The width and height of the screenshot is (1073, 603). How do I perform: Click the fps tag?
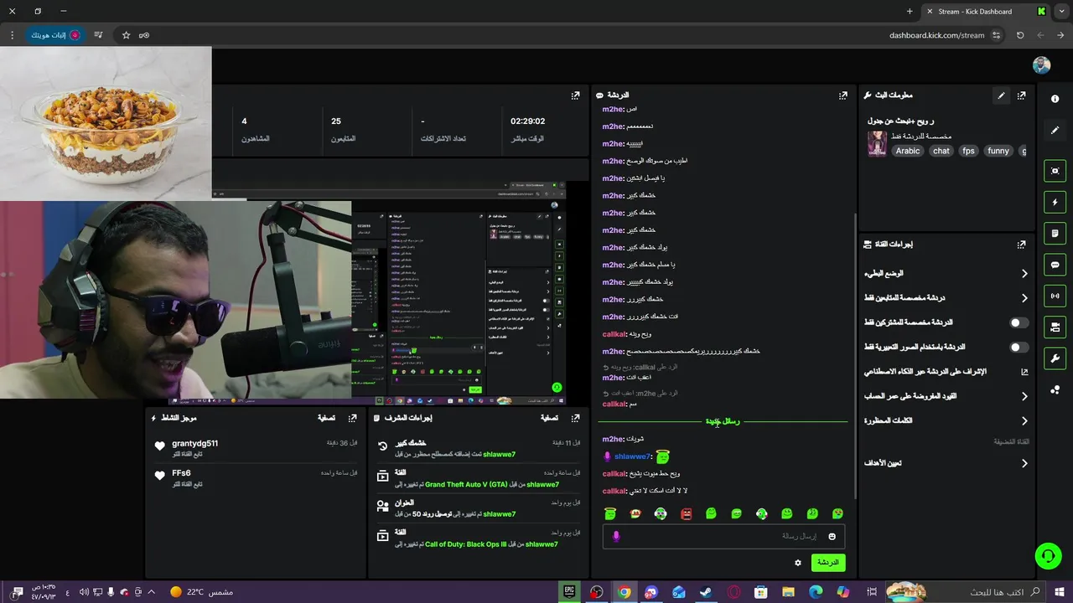[968, 151]
